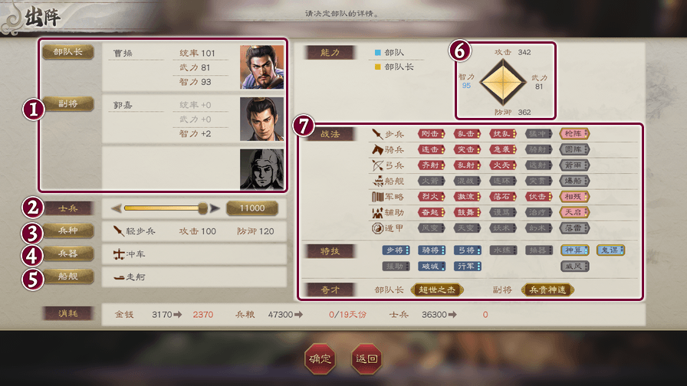Screen dimensions: 687x386
Task: Open the 兵器 weapon selector
Action: (x=68, y=254)
